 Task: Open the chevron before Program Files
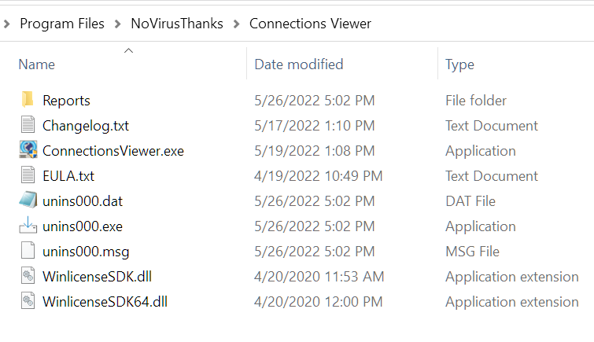[7, 24]
